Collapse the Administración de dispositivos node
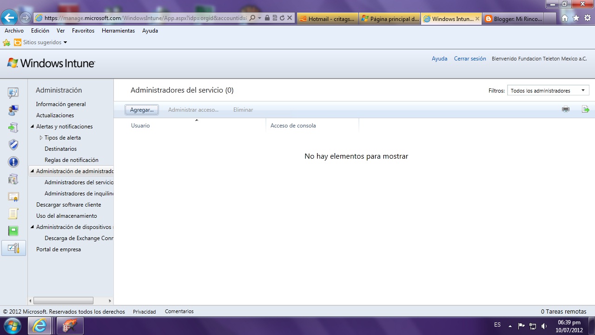 click(x=33, y=227)
